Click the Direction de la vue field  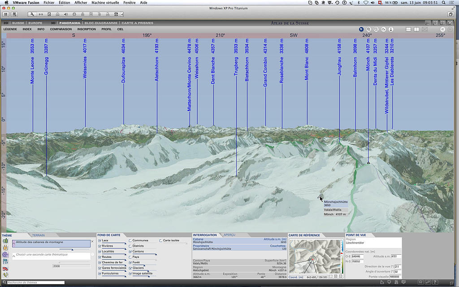point(397,266)
